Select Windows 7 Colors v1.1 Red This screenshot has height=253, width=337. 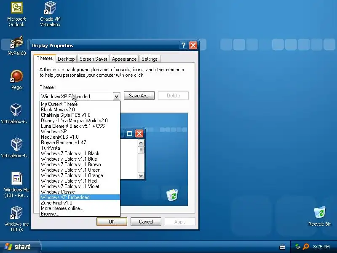tap(80, 181)
